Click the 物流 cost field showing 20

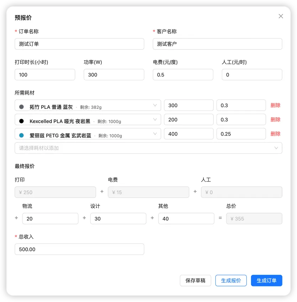(50, 219)
